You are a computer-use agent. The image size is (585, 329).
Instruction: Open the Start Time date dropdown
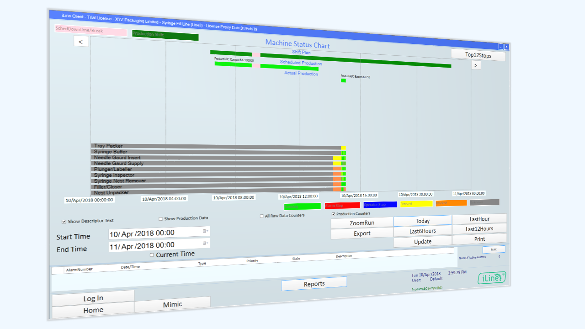click(x=204, y=232)
